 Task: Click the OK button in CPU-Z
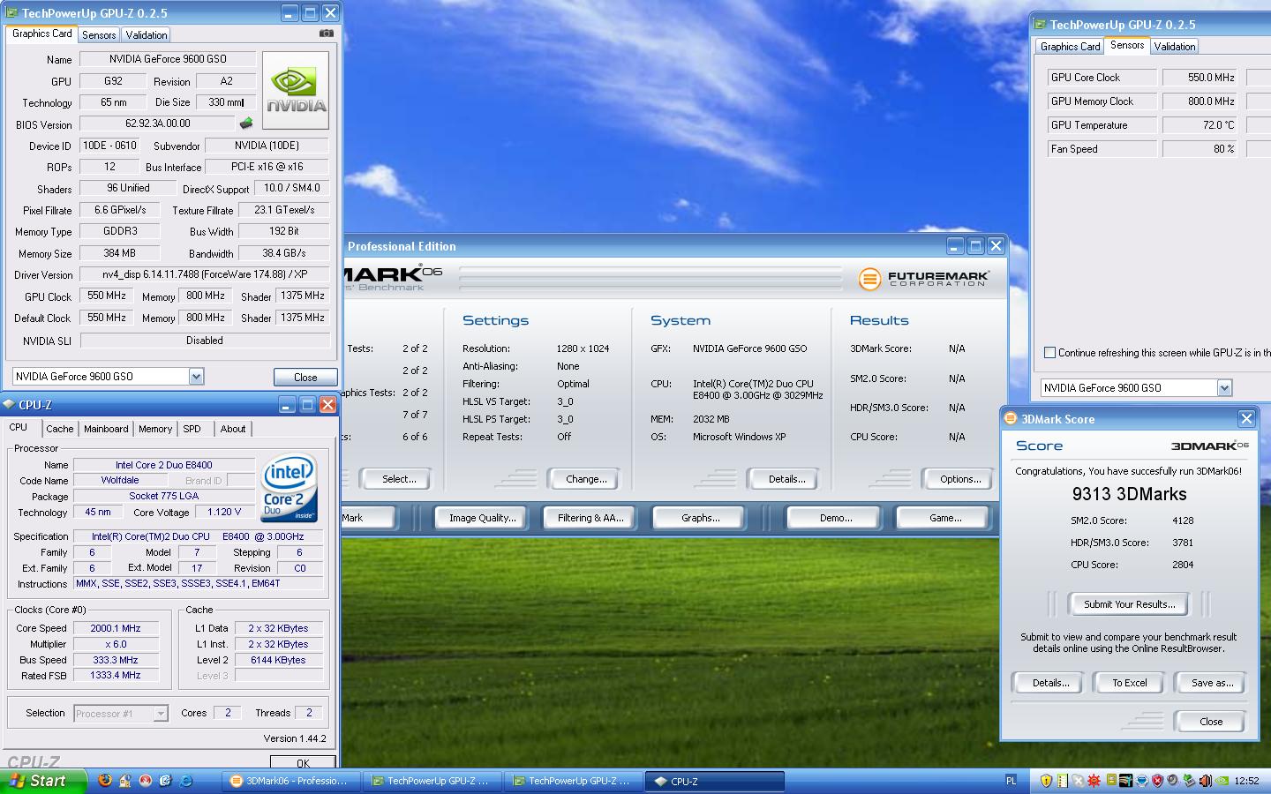tap(303, 762)
